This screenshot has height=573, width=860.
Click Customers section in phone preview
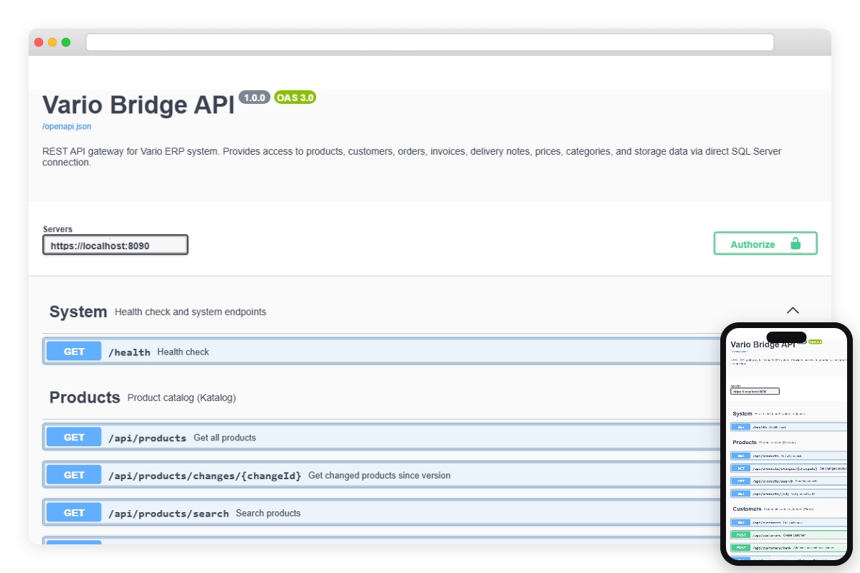pyautogui.click(x=747, y=509)
